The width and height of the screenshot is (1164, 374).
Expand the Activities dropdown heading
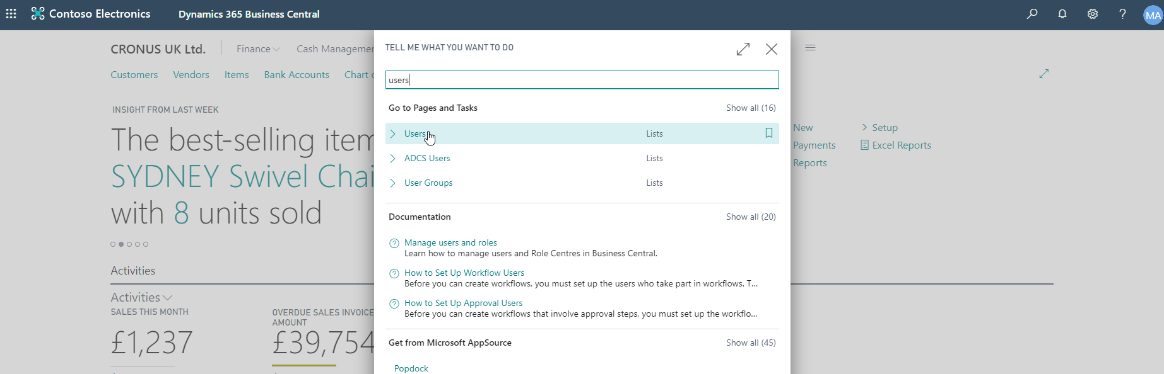[141, 297]
